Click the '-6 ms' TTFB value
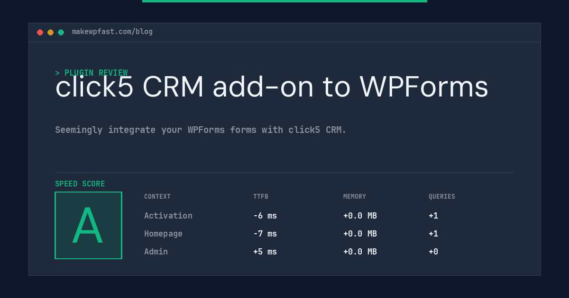Viewport: 569px width, 298px height. coord(265,216)
